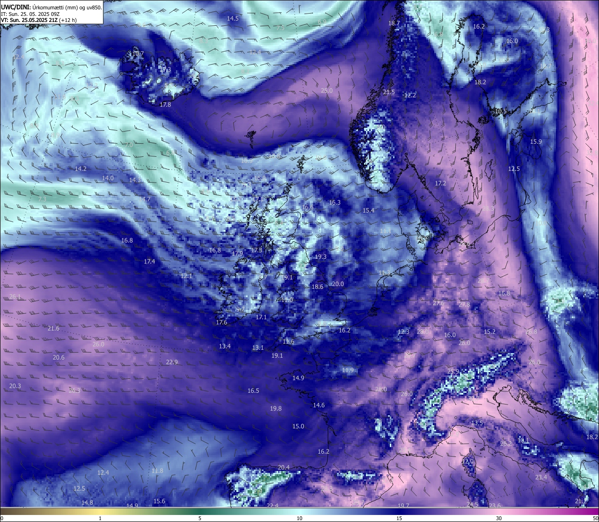The width and height of the screenshot is (599, 522).
Task: Click the 14.8 value near the bottom-left
Action: pyautogui.click(x=87, y=502)
